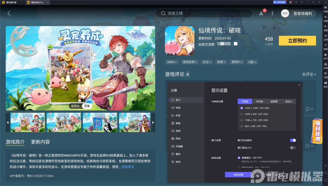Click the Android home circle button
Viewport: 328px width, 186px height.
point(325,173)
